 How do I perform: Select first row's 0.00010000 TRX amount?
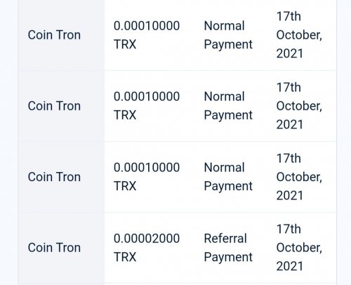click(147, 35)
